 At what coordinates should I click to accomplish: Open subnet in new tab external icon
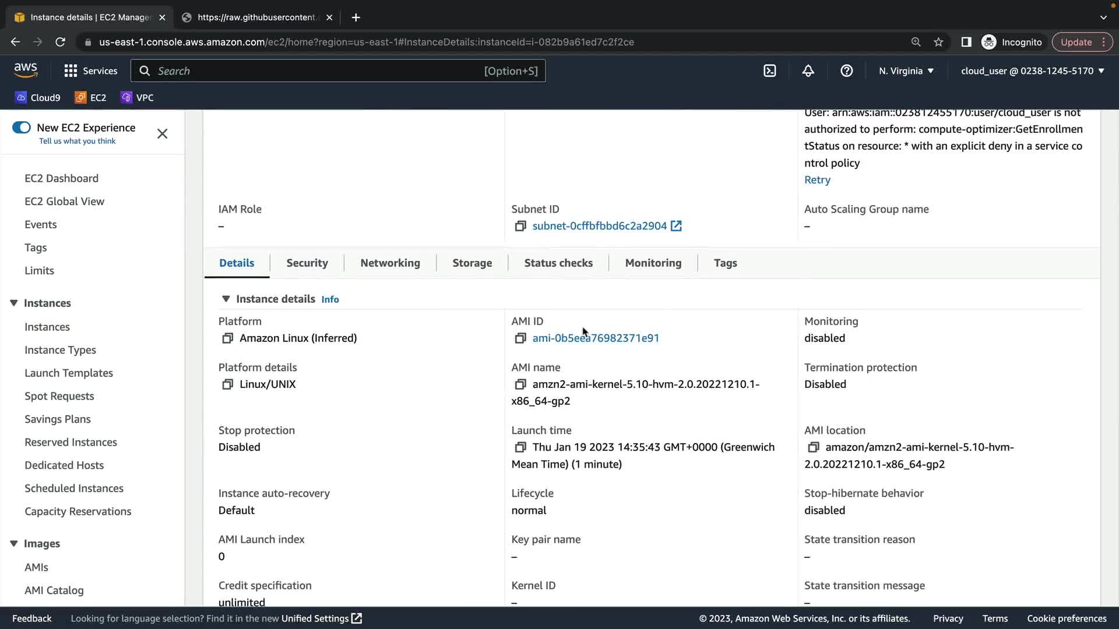pos(676,226)
